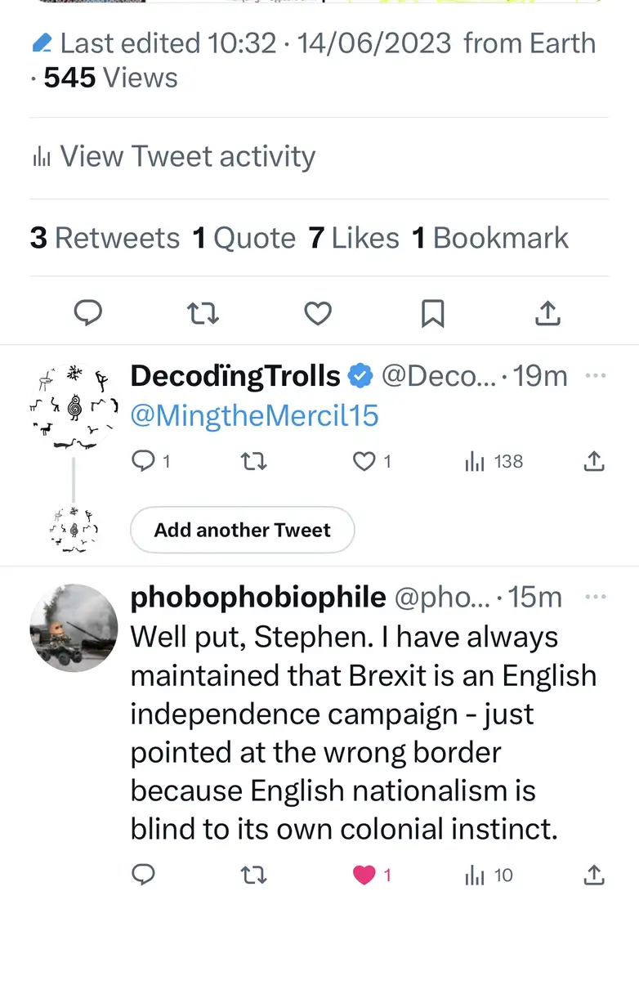Screen dimensions: 639x981
Task: Open more options on phobophobiophile reply
Action: (x=597, y=597)
